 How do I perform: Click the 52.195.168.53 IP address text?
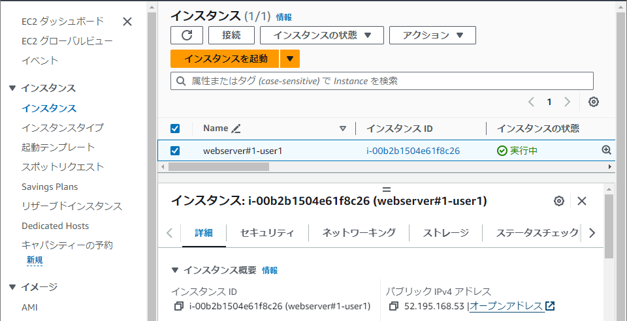point(434,307)
